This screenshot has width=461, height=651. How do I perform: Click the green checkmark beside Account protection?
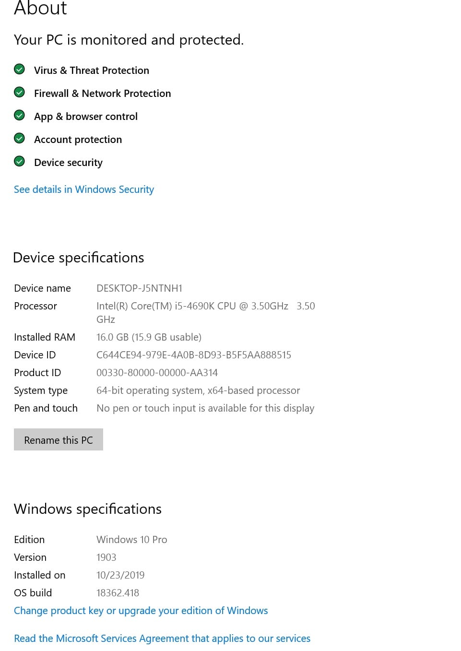click(19, 139)
